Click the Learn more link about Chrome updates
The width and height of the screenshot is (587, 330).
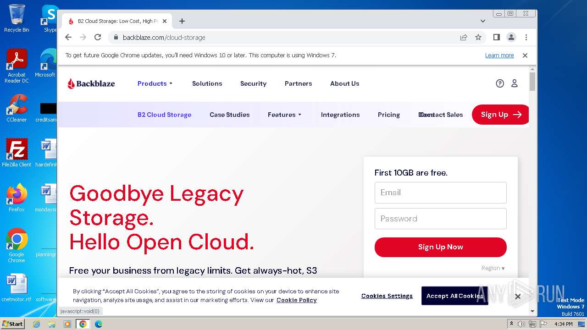pyautogui.click(x=499, y=55)
